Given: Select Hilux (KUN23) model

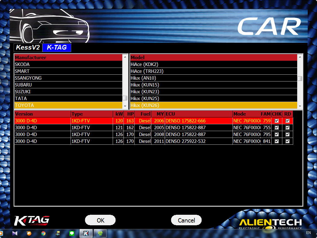Looking at the screenshot, I should coord(214,92).
